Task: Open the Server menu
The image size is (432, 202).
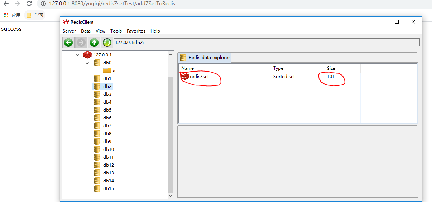Action: coord(69,31)
